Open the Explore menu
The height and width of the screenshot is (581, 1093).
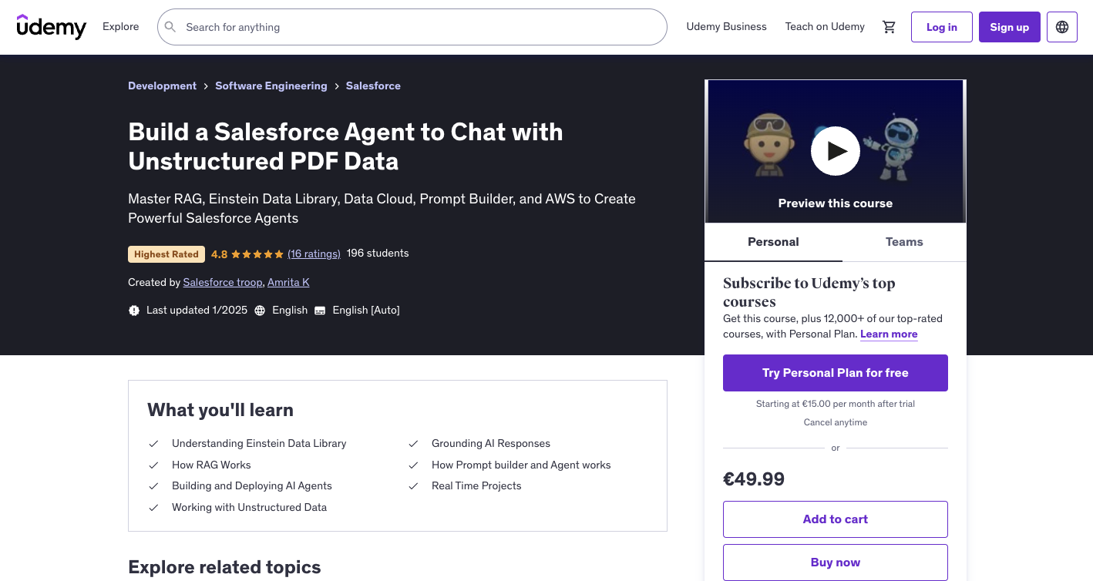(x=120, y=26)
